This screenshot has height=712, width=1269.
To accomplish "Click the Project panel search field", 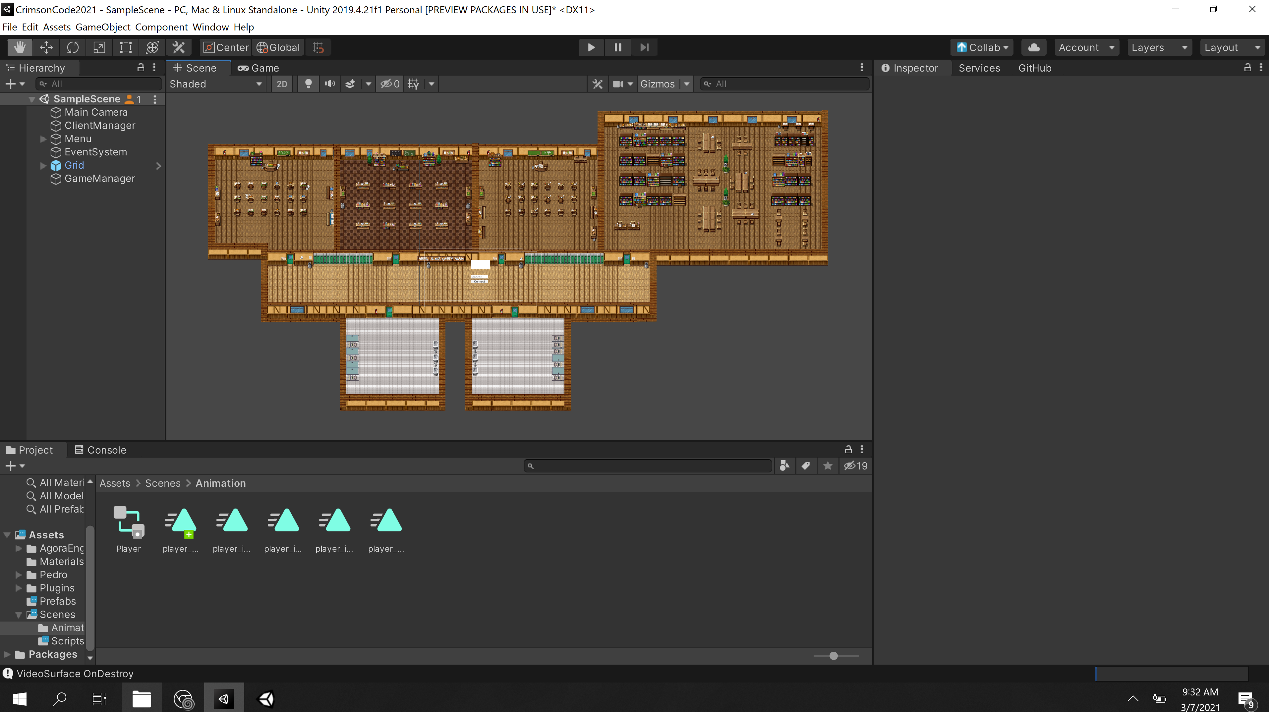I will pyautogui.click(x=648, y=466).
